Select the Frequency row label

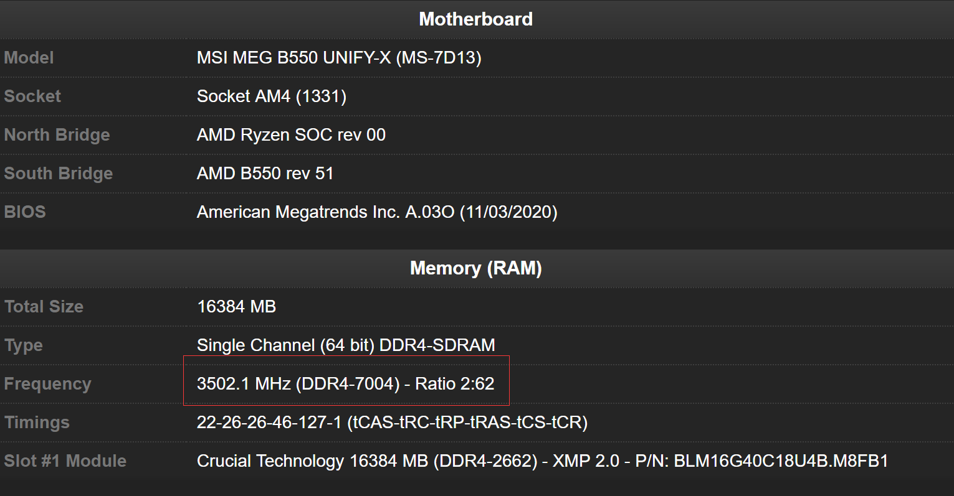pyautogui.click(x=47, y=384)
